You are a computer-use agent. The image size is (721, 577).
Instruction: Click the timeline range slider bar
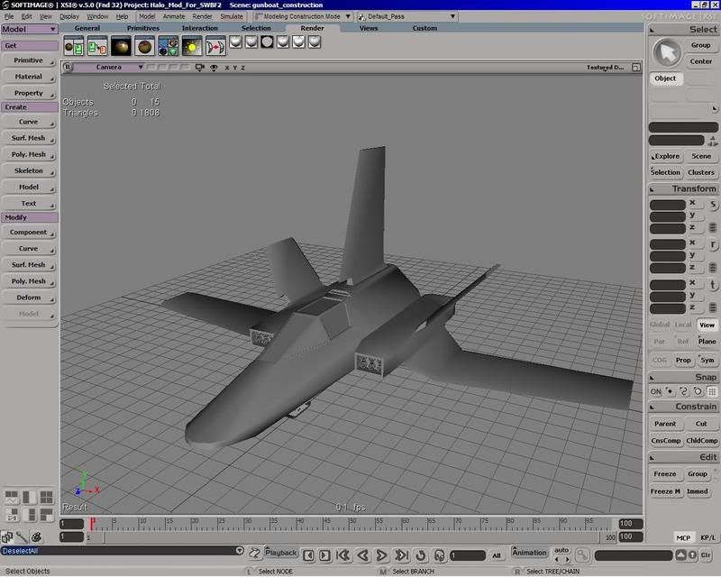[352, 537]
